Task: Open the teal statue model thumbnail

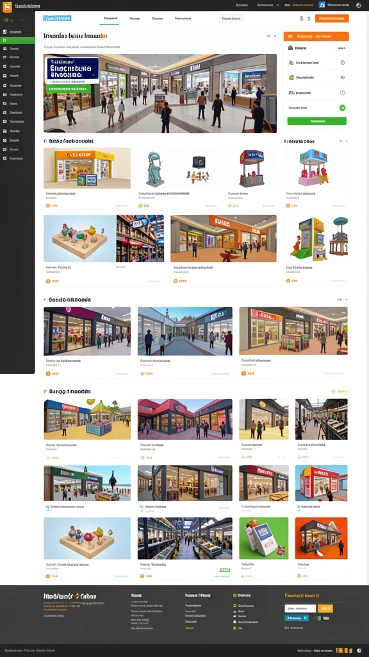Action: click(157, 169)
